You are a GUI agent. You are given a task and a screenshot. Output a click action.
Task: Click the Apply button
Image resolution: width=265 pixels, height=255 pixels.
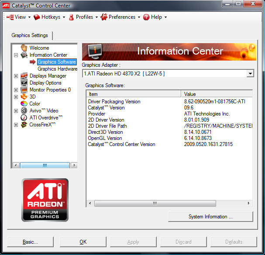click(x=133, y=242)
